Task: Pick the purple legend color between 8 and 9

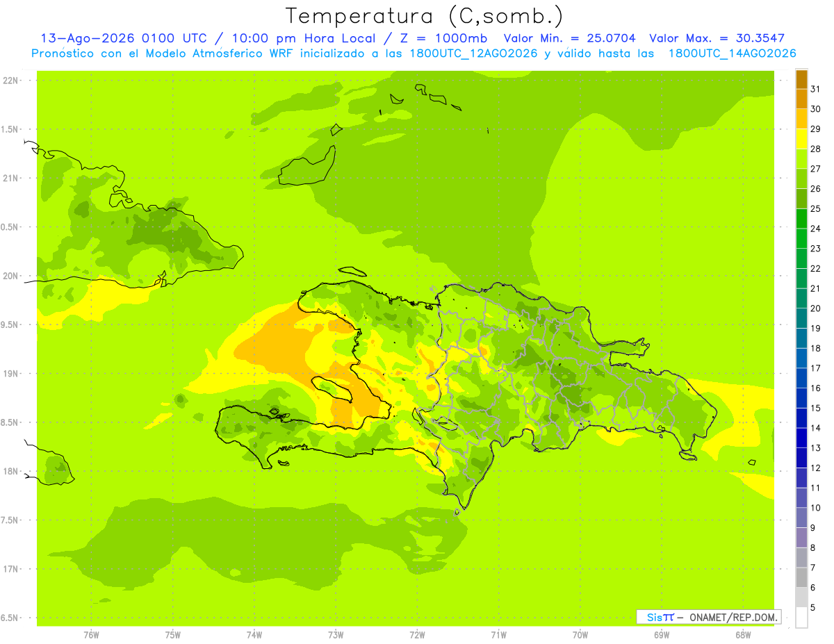Action: click(x=801, y=538)
